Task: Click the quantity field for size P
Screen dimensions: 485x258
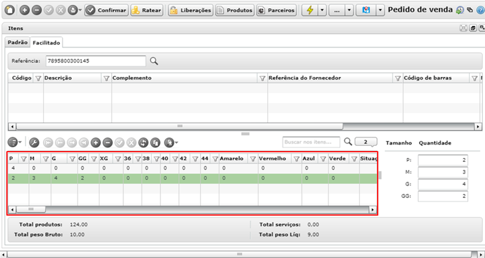Action: 443,161
